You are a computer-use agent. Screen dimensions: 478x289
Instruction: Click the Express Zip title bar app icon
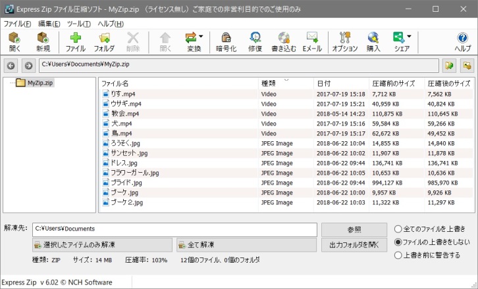pyautogui.click(x=9, y=9)
